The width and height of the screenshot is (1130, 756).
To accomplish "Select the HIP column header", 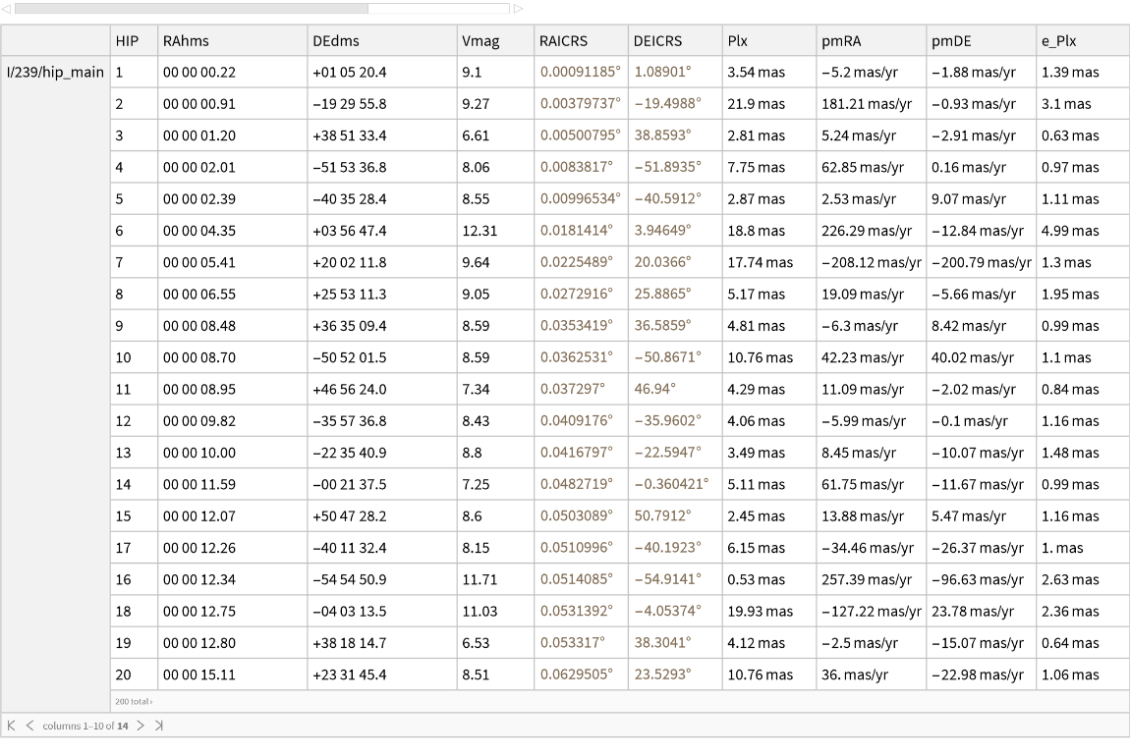I will tap(127, 41).
